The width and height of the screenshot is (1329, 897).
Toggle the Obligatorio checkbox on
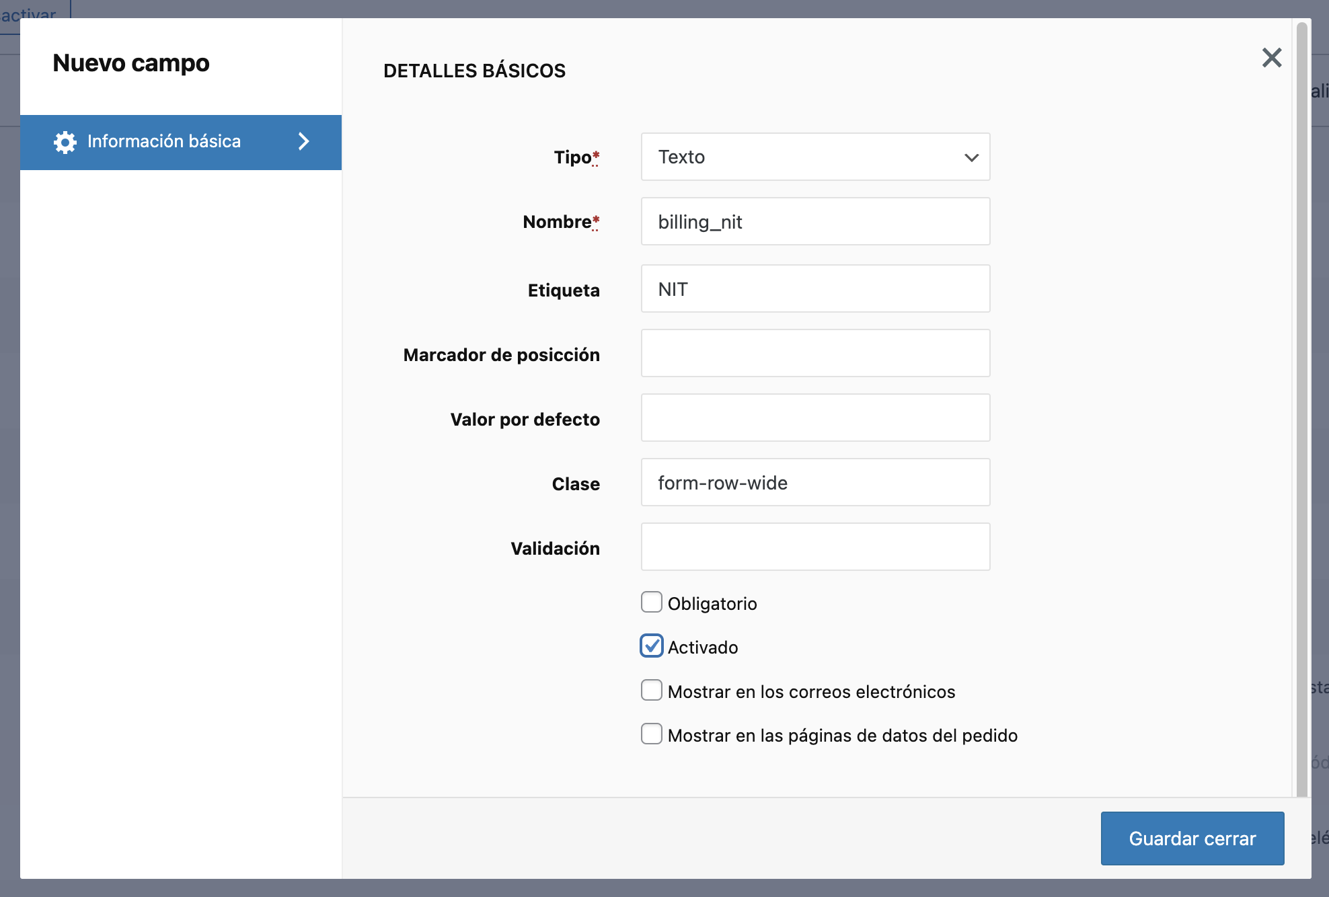coord(651,602)
